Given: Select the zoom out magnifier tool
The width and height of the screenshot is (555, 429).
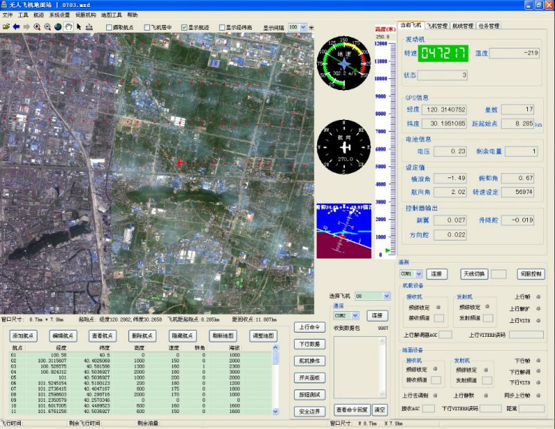Looking at the screenshot, I should 48,27.
